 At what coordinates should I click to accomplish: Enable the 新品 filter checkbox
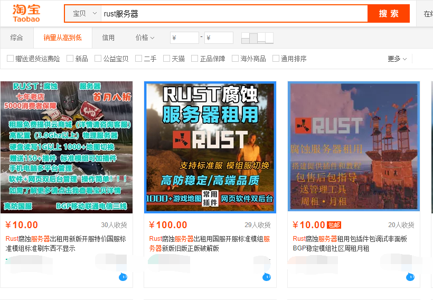pos(70,58)
